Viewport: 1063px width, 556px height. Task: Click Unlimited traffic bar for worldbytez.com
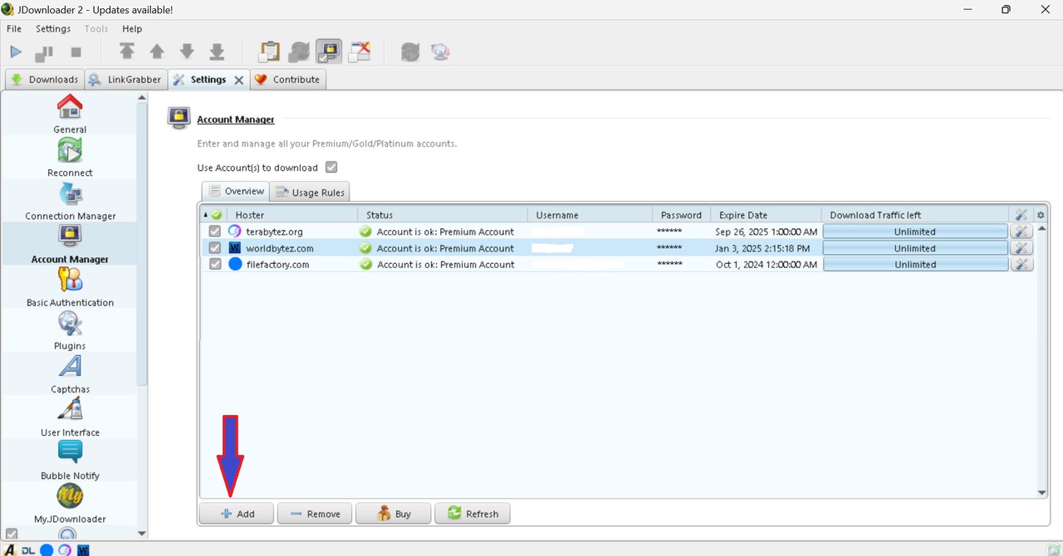click(x=915, y=248)
